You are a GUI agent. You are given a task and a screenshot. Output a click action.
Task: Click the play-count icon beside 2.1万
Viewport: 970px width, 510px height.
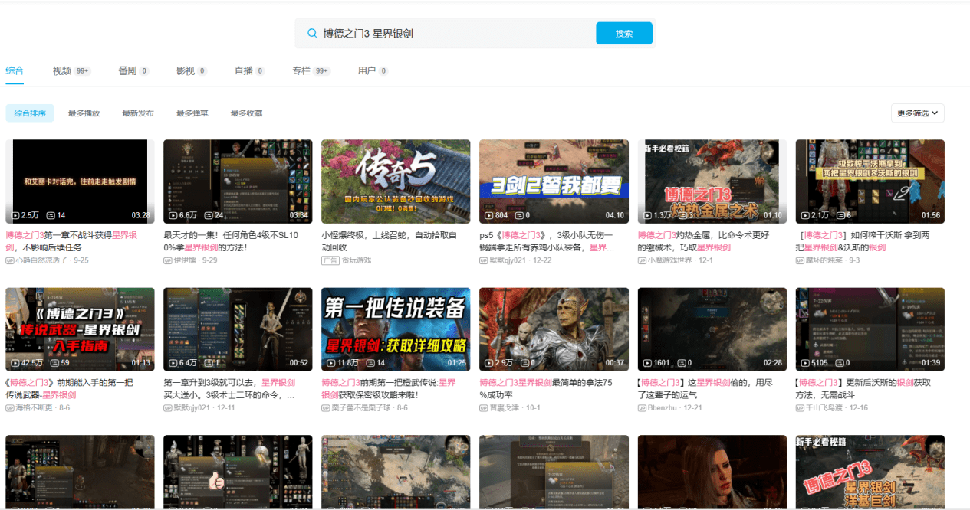(x=806, y=215)
